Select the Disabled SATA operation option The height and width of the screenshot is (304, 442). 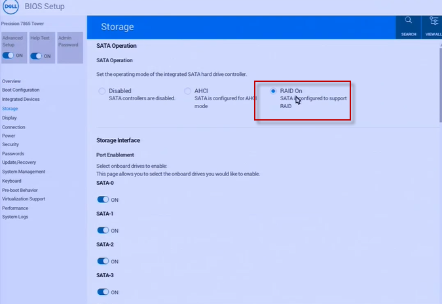(x=102, y=91)
